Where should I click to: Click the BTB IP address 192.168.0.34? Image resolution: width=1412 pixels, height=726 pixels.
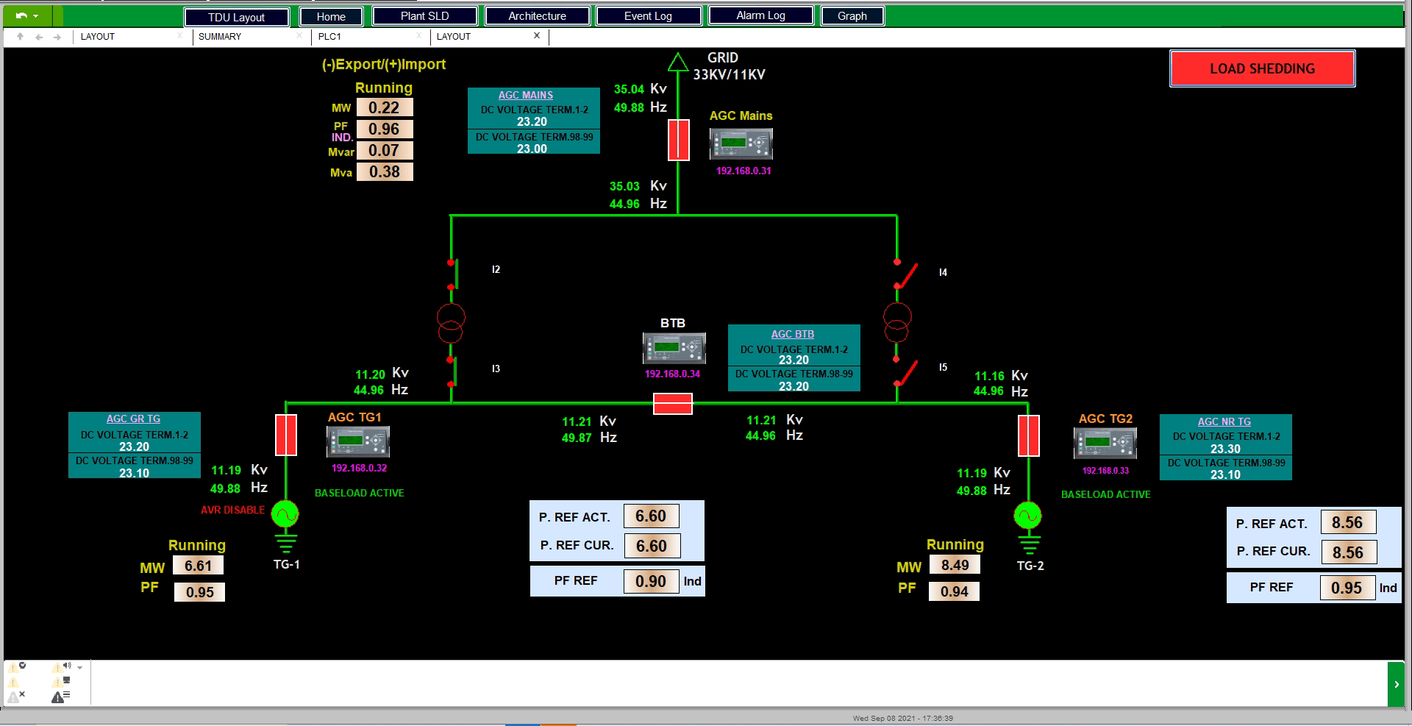point(672,374)
